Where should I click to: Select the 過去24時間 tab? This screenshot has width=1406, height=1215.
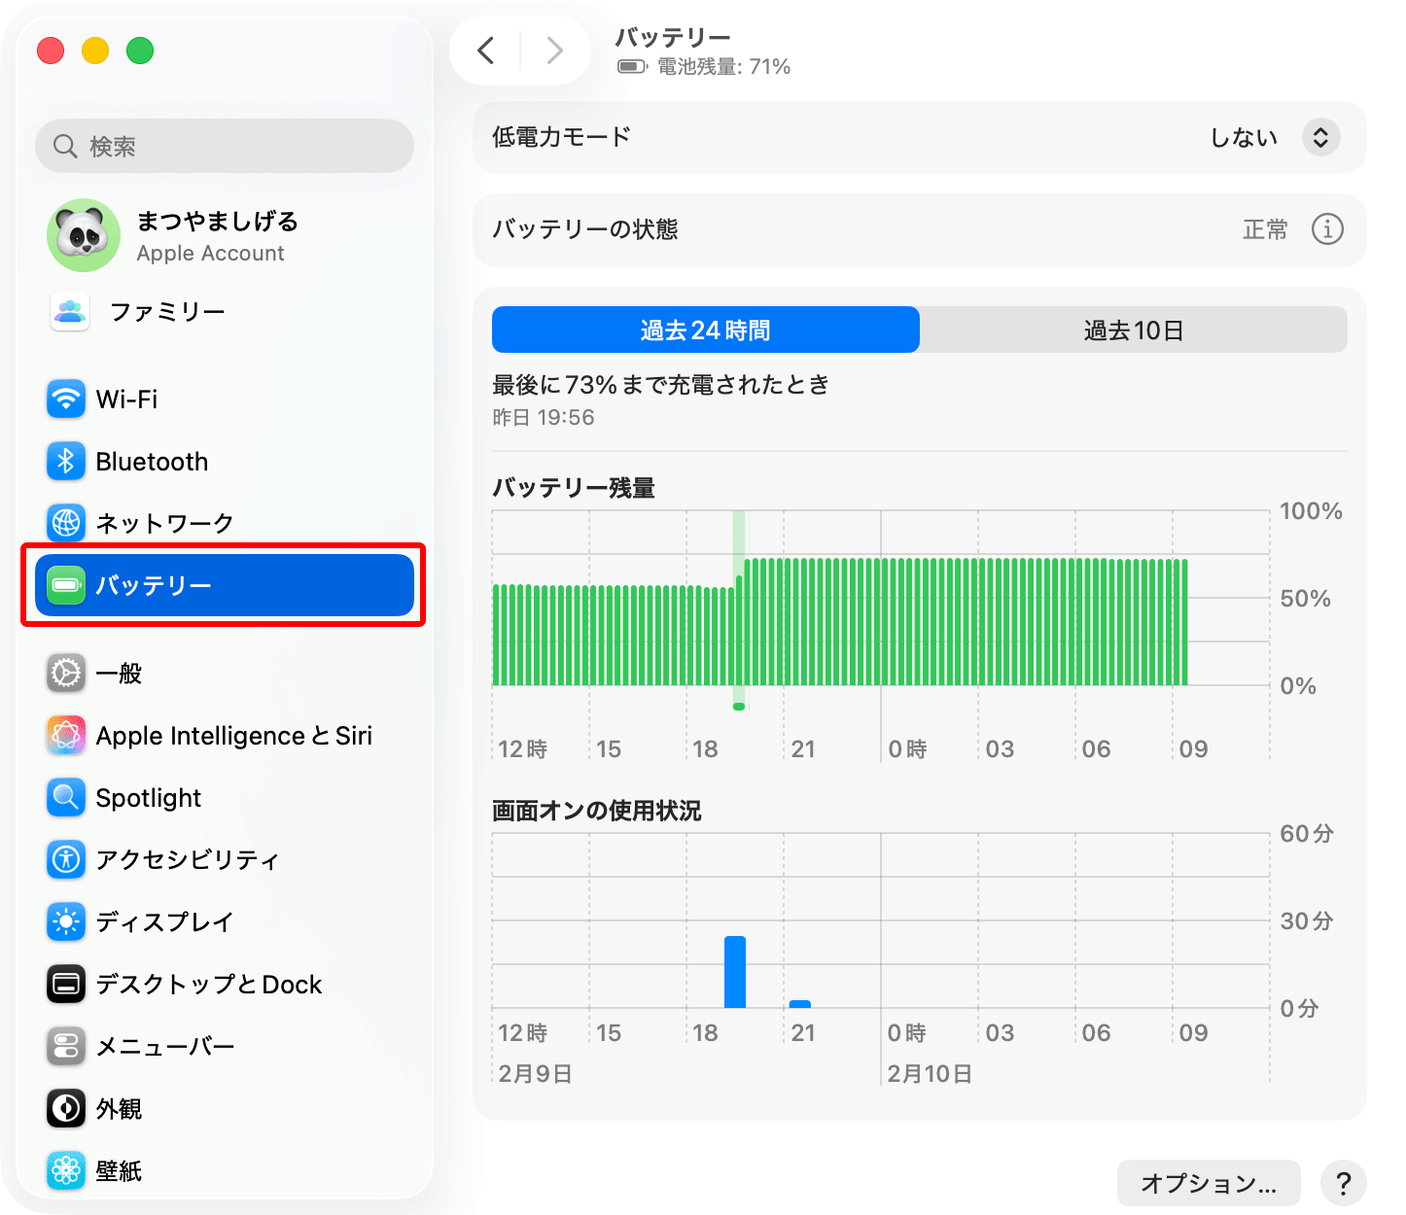[x=705, y=330]
